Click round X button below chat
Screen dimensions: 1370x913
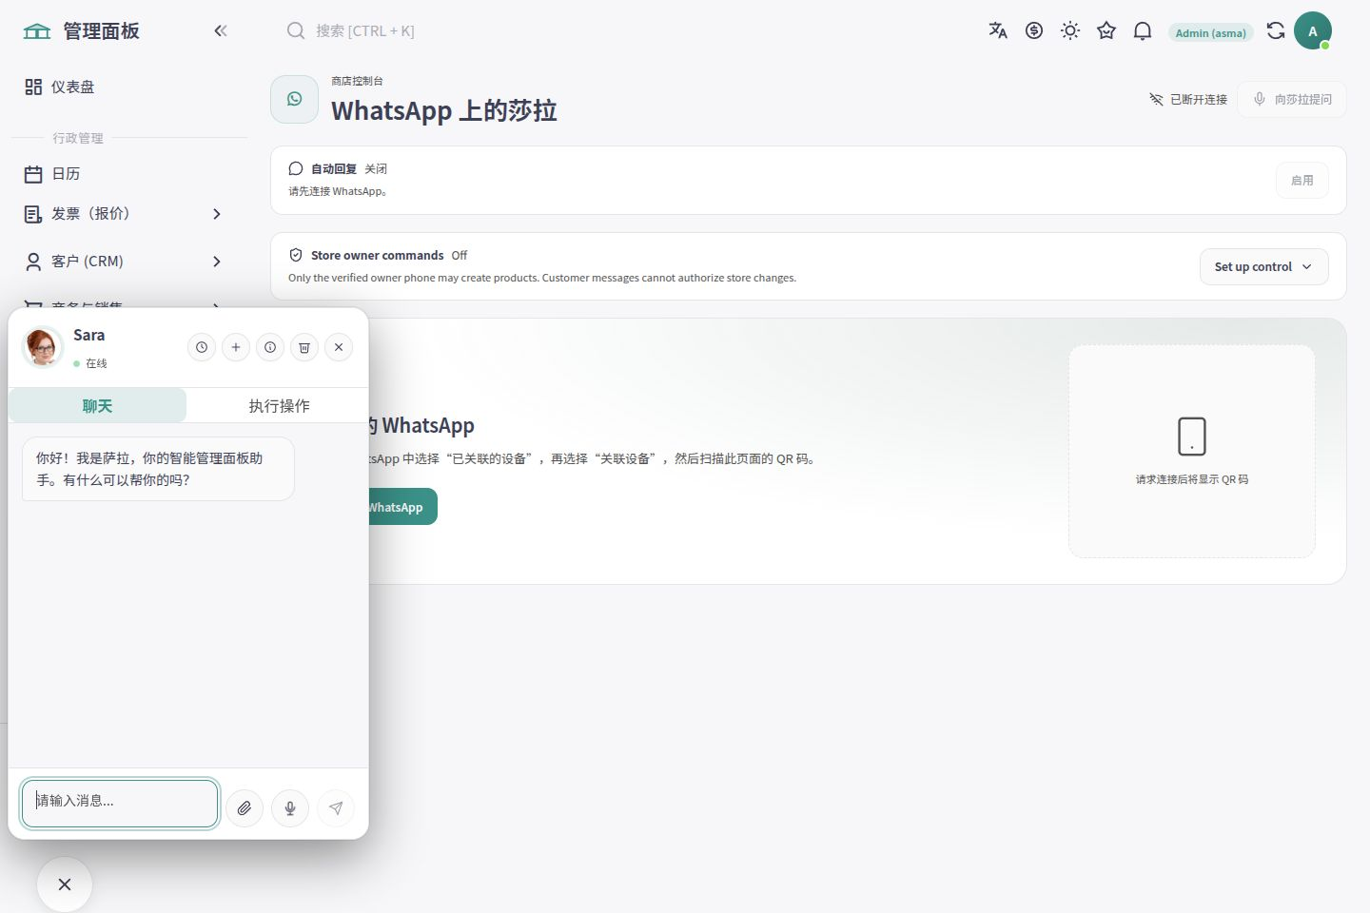pyautogui.click(x=65, y=884)
